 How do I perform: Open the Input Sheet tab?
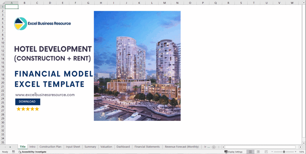tap(73, 147)
